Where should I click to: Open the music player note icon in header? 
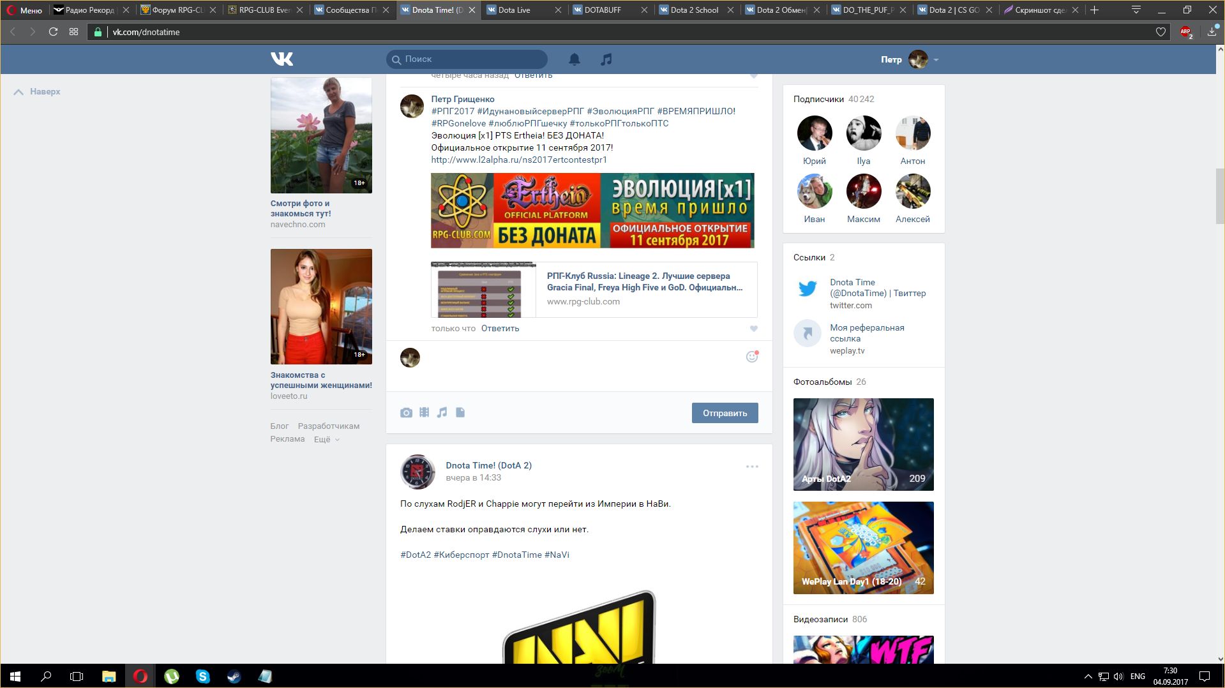[606, 59]
